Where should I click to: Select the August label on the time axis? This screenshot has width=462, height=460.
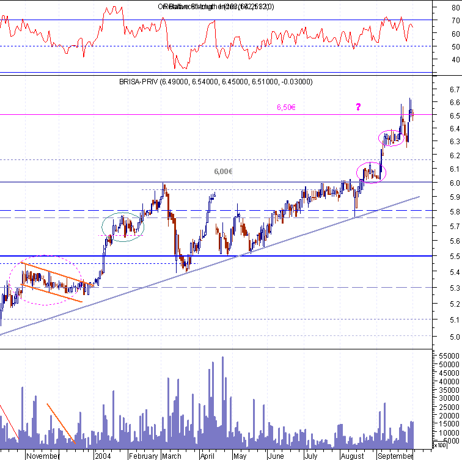pos(353,456)
